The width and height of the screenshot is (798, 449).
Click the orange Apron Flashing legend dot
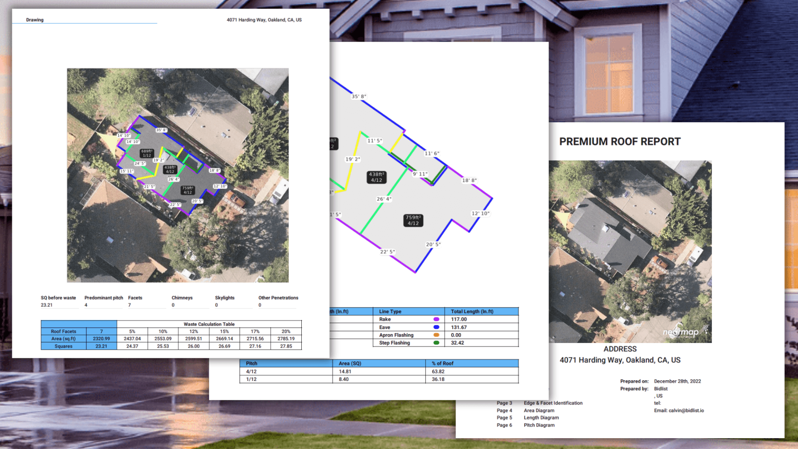[436, 335]
